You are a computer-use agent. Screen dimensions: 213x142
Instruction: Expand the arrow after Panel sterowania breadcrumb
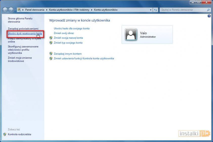click(47, 10)
